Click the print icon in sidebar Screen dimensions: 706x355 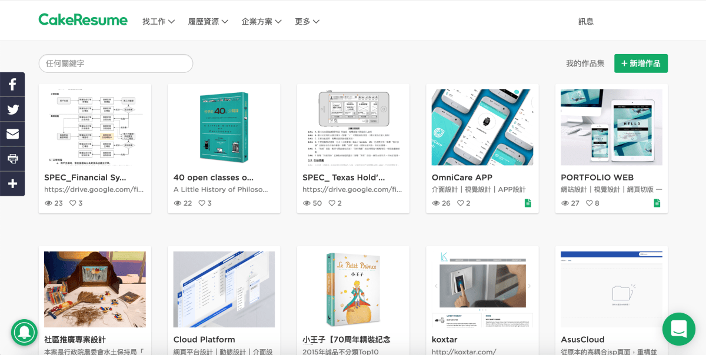[x=12, y=159]
